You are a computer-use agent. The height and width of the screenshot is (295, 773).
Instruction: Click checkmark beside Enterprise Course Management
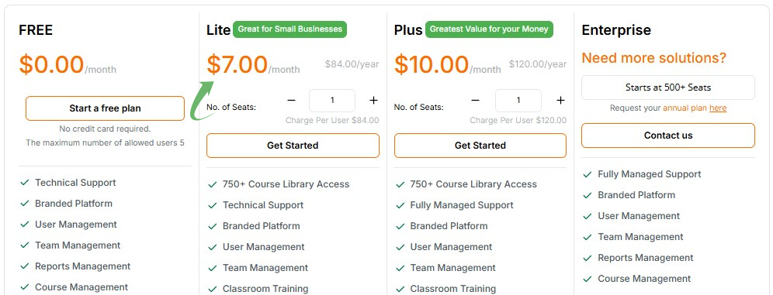click(x=588, y=279)
